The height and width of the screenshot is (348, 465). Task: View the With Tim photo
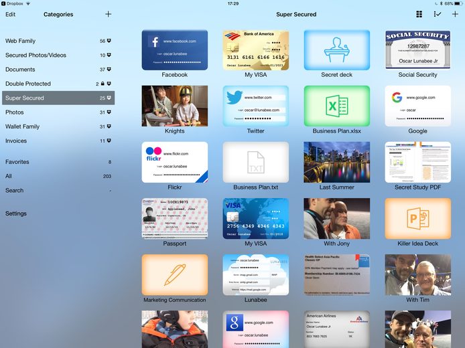418,275
